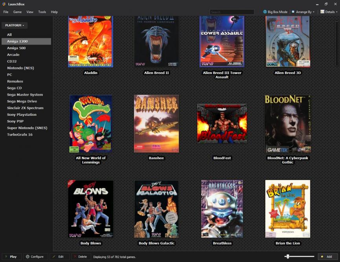The height and width of the screenshot is (262, 340).
Task: Click the LaunchBox logo in title bar
Action: (x=4, y=4)
